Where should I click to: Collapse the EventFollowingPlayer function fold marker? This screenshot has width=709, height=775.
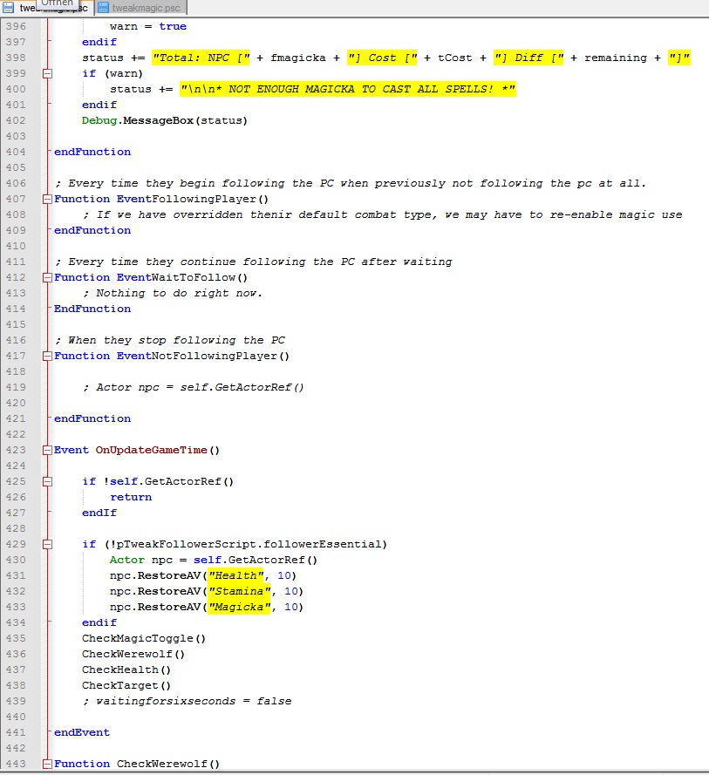47,199
